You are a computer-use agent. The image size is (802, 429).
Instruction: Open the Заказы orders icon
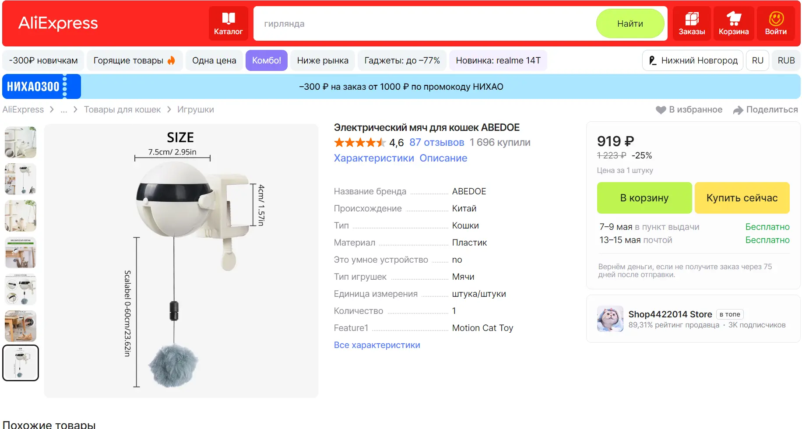[692, 18]
